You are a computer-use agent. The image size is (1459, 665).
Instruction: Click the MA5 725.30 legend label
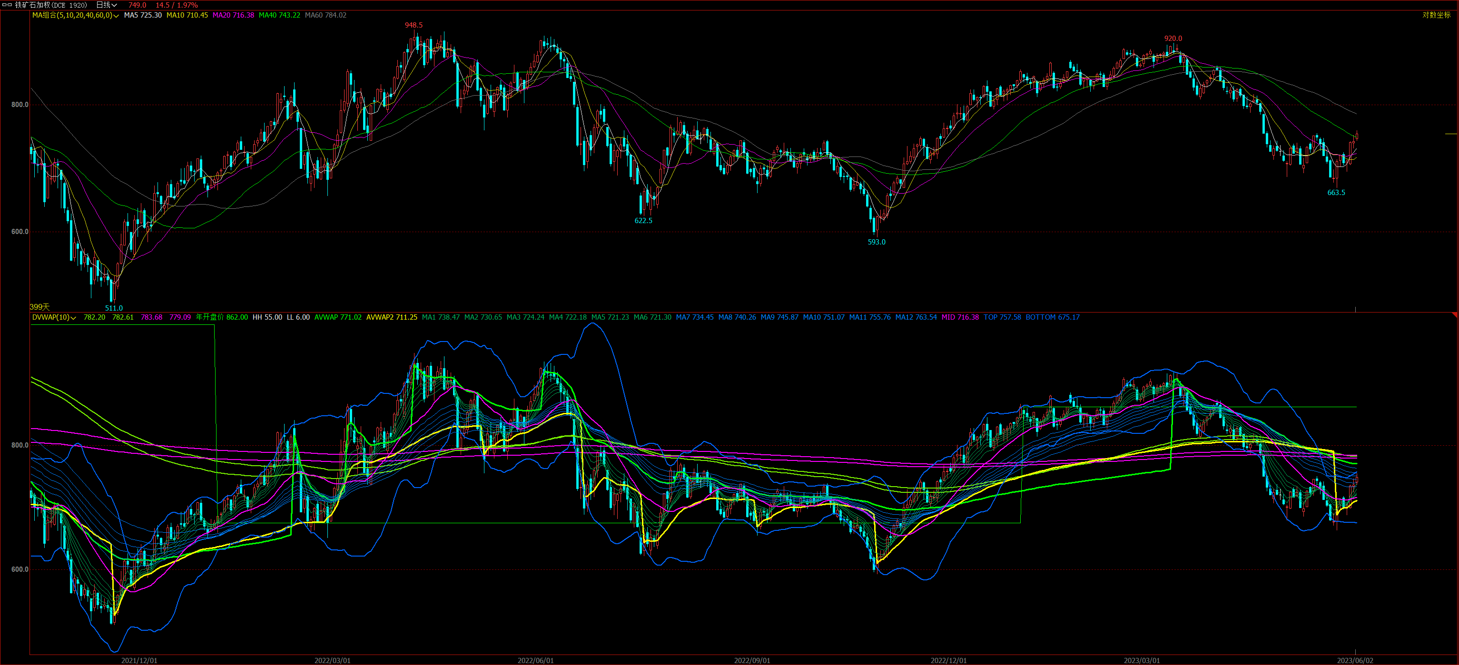pos(143,15)
